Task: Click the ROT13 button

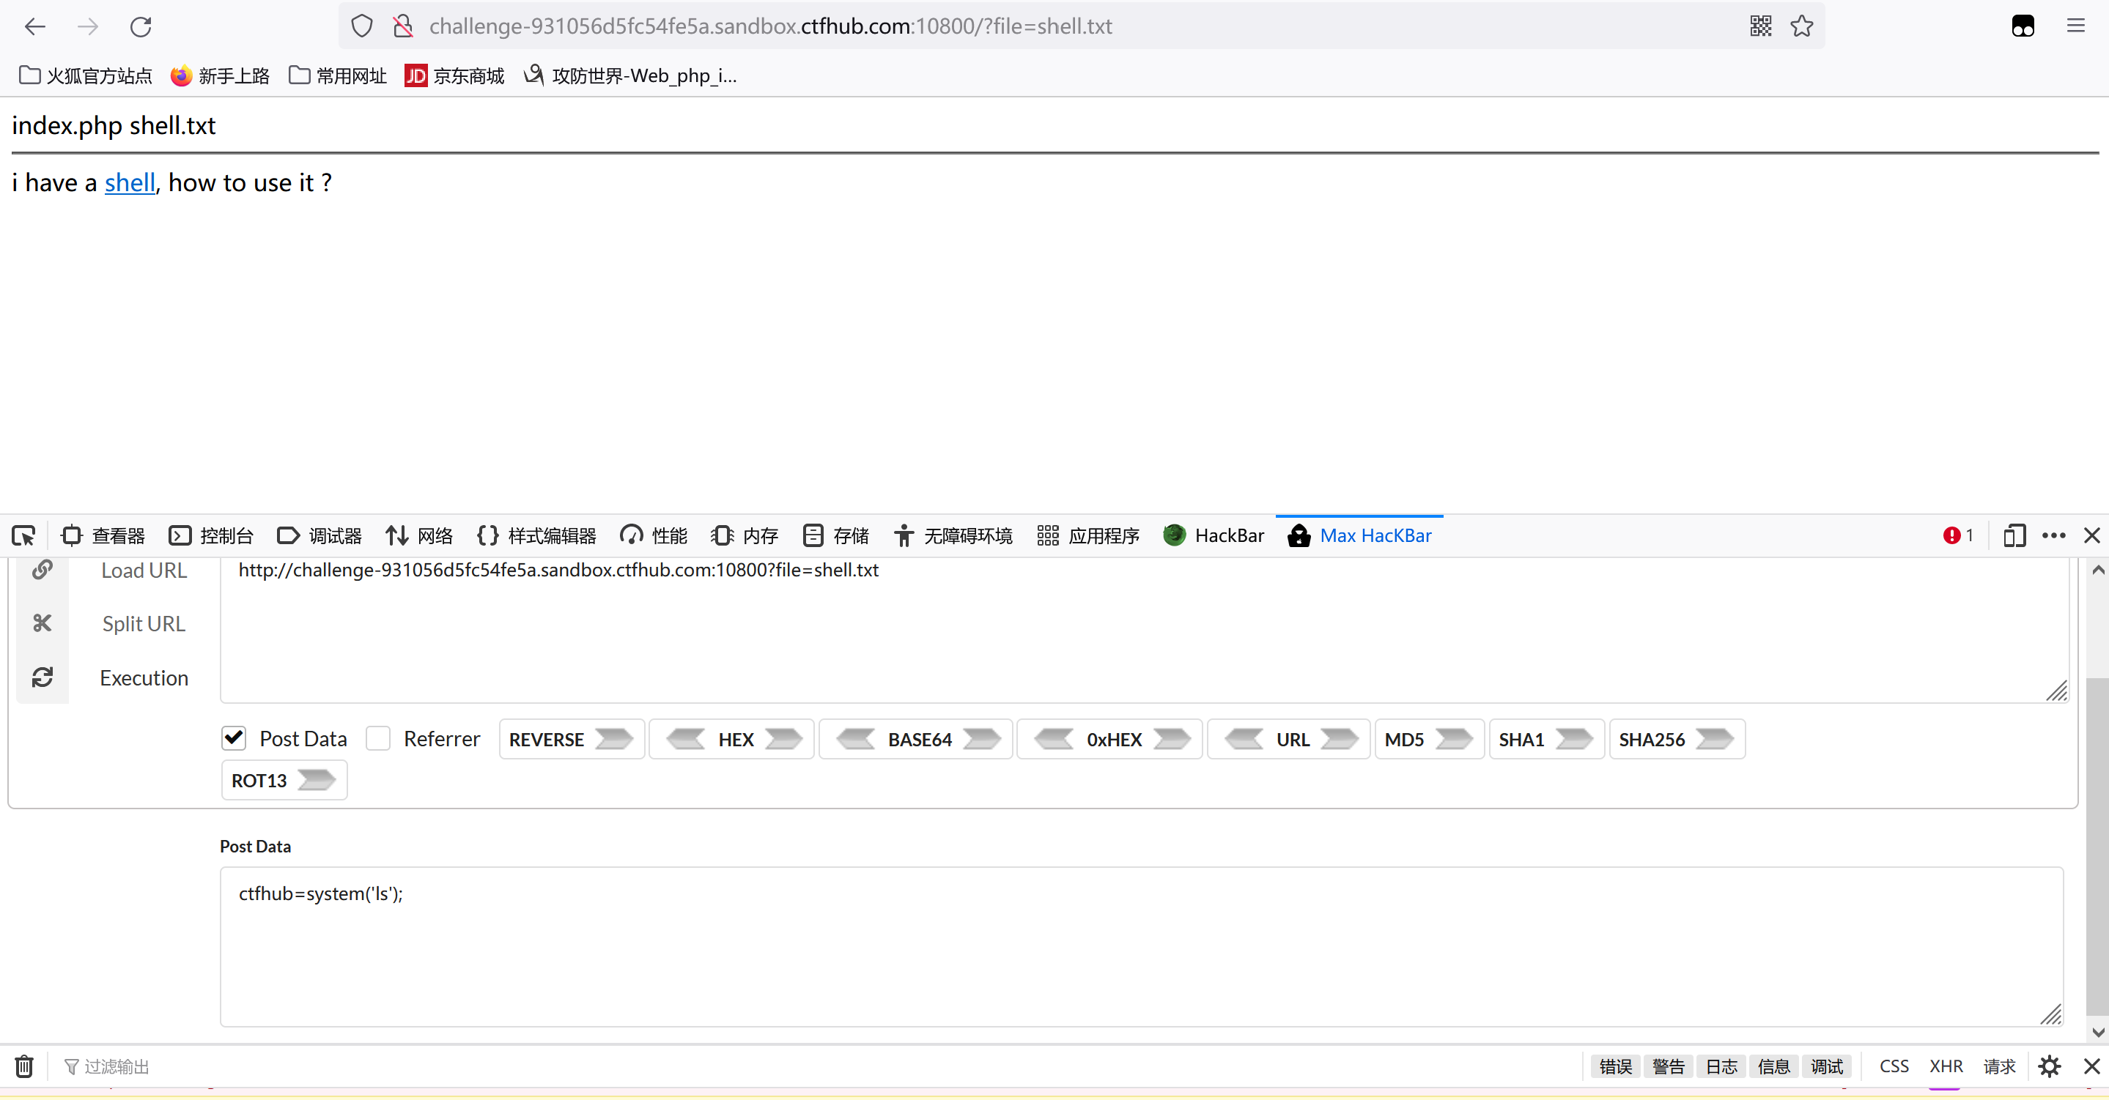Action: point(284,780)
